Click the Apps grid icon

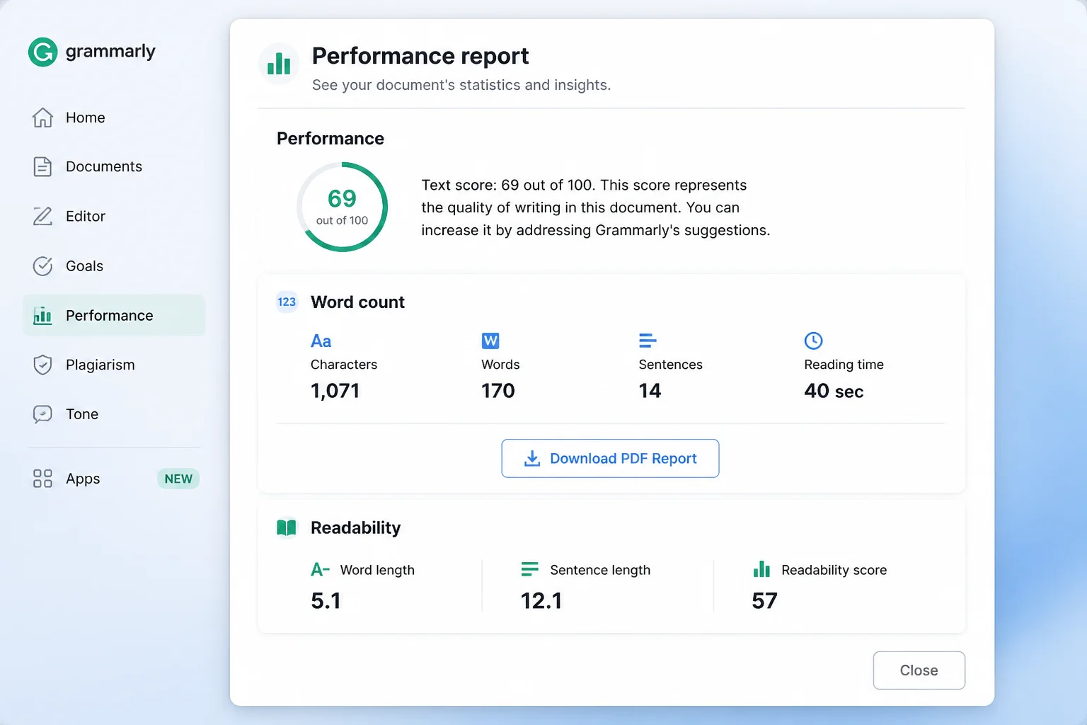[42, 479]
